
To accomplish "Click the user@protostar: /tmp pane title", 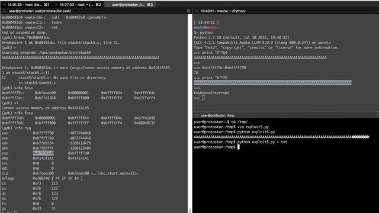I will 217,115.
